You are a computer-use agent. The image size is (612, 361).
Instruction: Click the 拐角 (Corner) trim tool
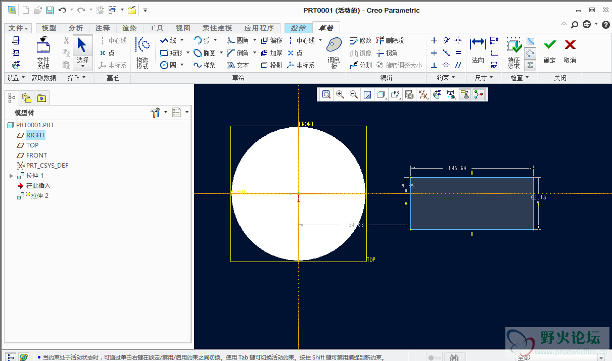(x=387, y=53)
